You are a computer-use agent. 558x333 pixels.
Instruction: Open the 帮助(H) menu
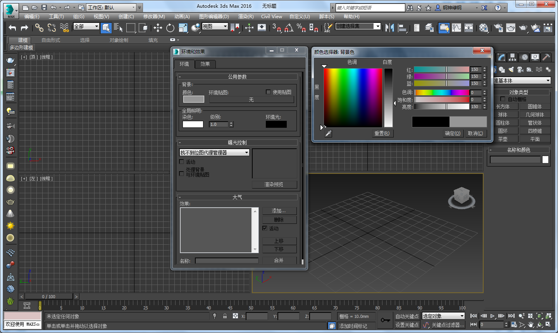coord(351,17)
